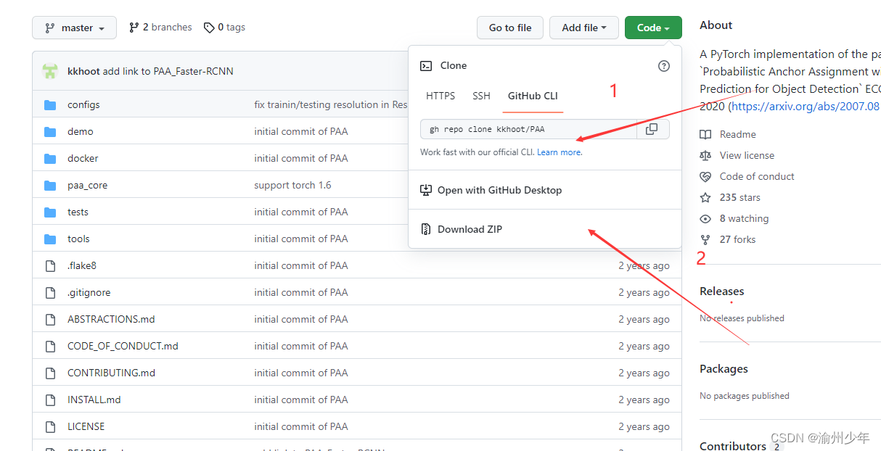Image resolution: width=881 pixels, height=451 pixels.
Task: Open the paa_core folder
Action: (87, 185)
